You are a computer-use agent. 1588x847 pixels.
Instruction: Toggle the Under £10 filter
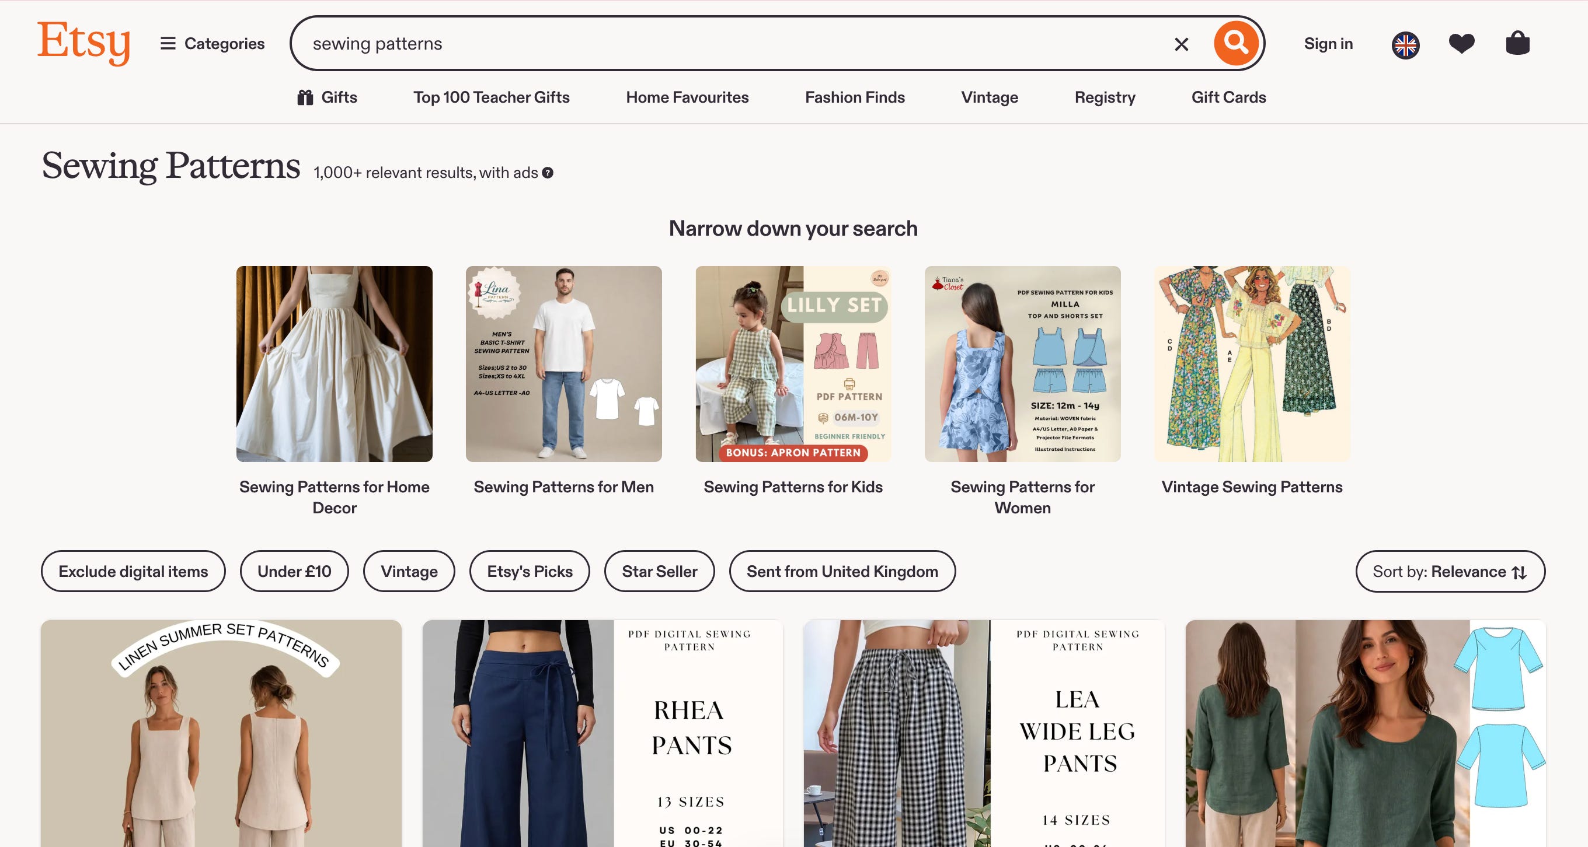click(x=294, y=572)
